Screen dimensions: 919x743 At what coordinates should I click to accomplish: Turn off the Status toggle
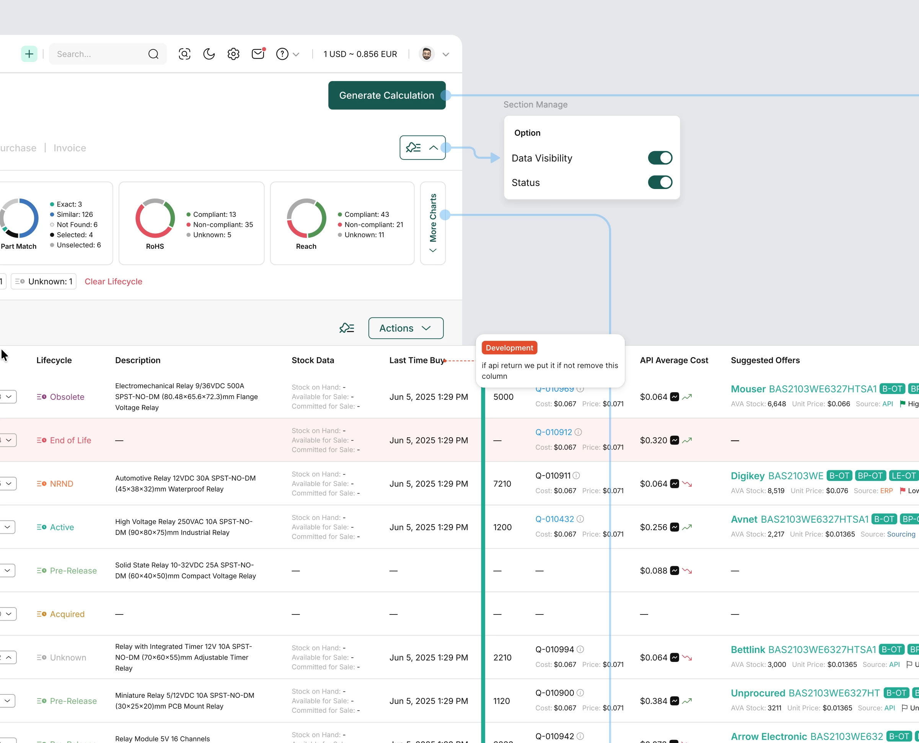coord(660,182)
